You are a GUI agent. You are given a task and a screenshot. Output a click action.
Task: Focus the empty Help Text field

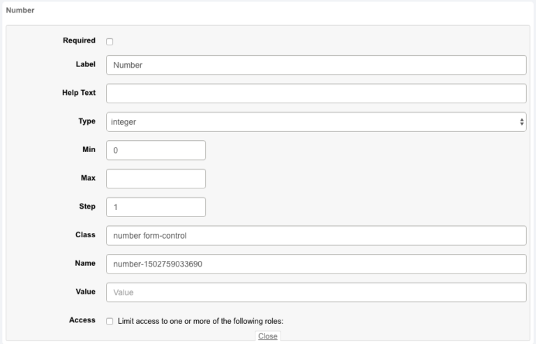(315, 94)
